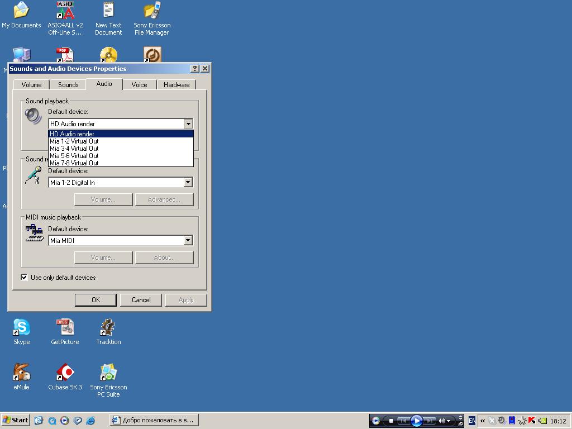Collapse the Sound playback device dropdown arrow
The height and width of the screenshot is (429, 572).
(188, 123)
